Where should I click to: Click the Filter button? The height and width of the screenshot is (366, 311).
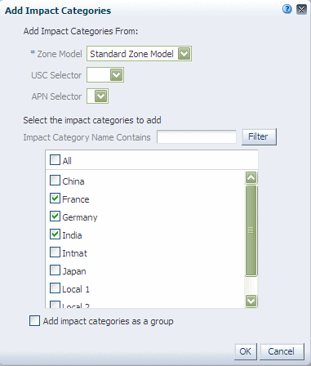tap(259, 136)
